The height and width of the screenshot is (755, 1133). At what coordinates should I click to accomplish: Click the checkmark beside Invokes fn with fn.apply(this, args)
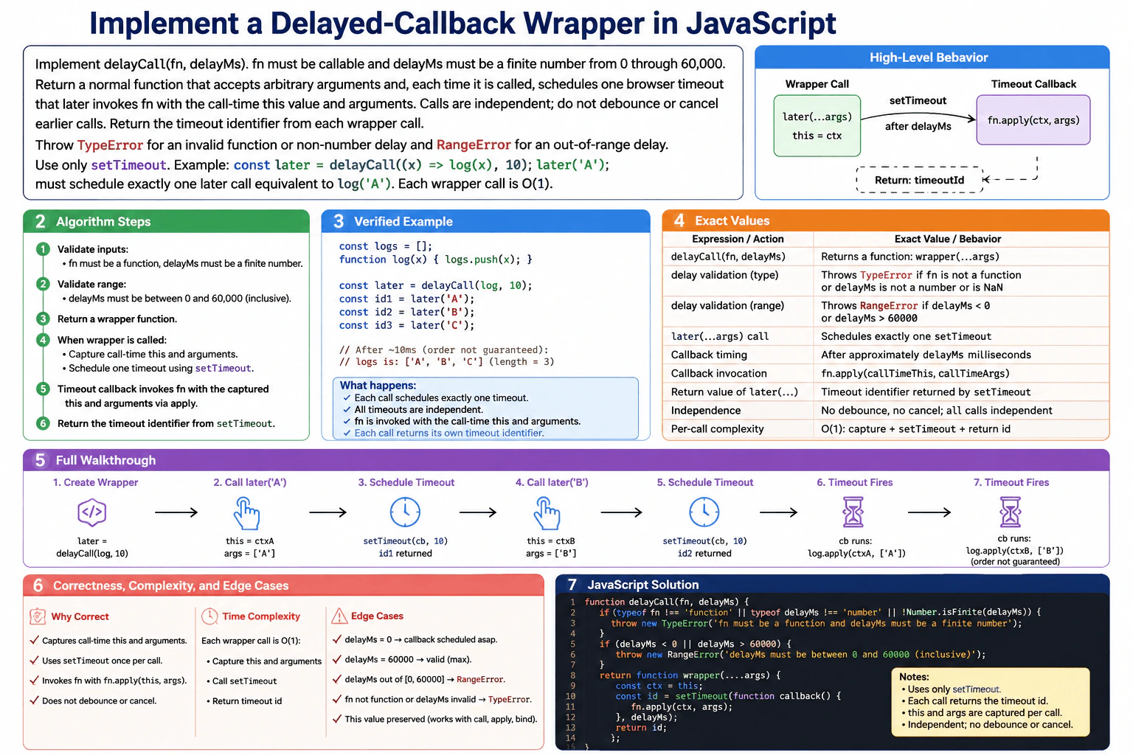pos(34,680)
